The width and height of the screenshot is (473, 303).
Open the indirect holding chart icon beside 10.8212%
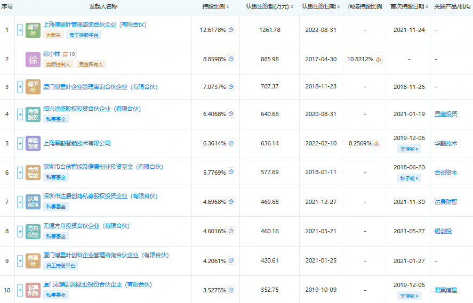click(378, 59)
